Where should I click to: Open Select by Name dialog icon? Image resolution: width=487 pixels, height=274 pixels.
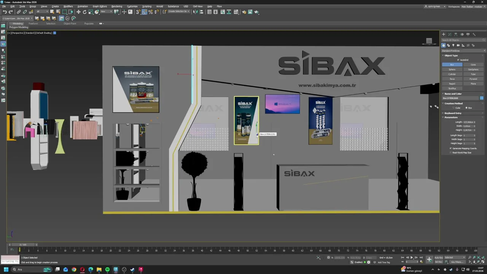point(58,12)
